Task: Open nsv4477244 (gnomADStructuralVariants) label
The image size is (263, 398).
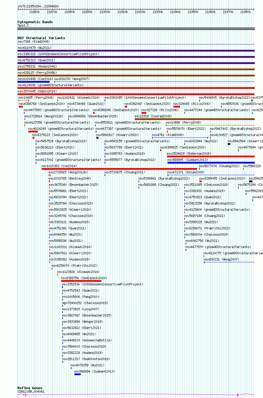Action: (217, 110)
